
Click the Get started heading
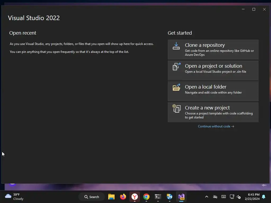point(180,33)
